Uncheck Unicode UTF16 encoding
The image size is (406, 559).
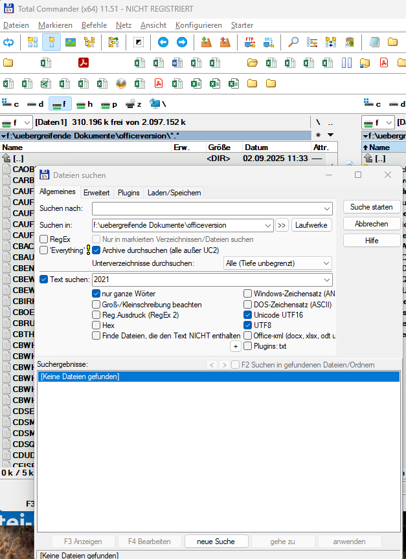click(247, 315)
